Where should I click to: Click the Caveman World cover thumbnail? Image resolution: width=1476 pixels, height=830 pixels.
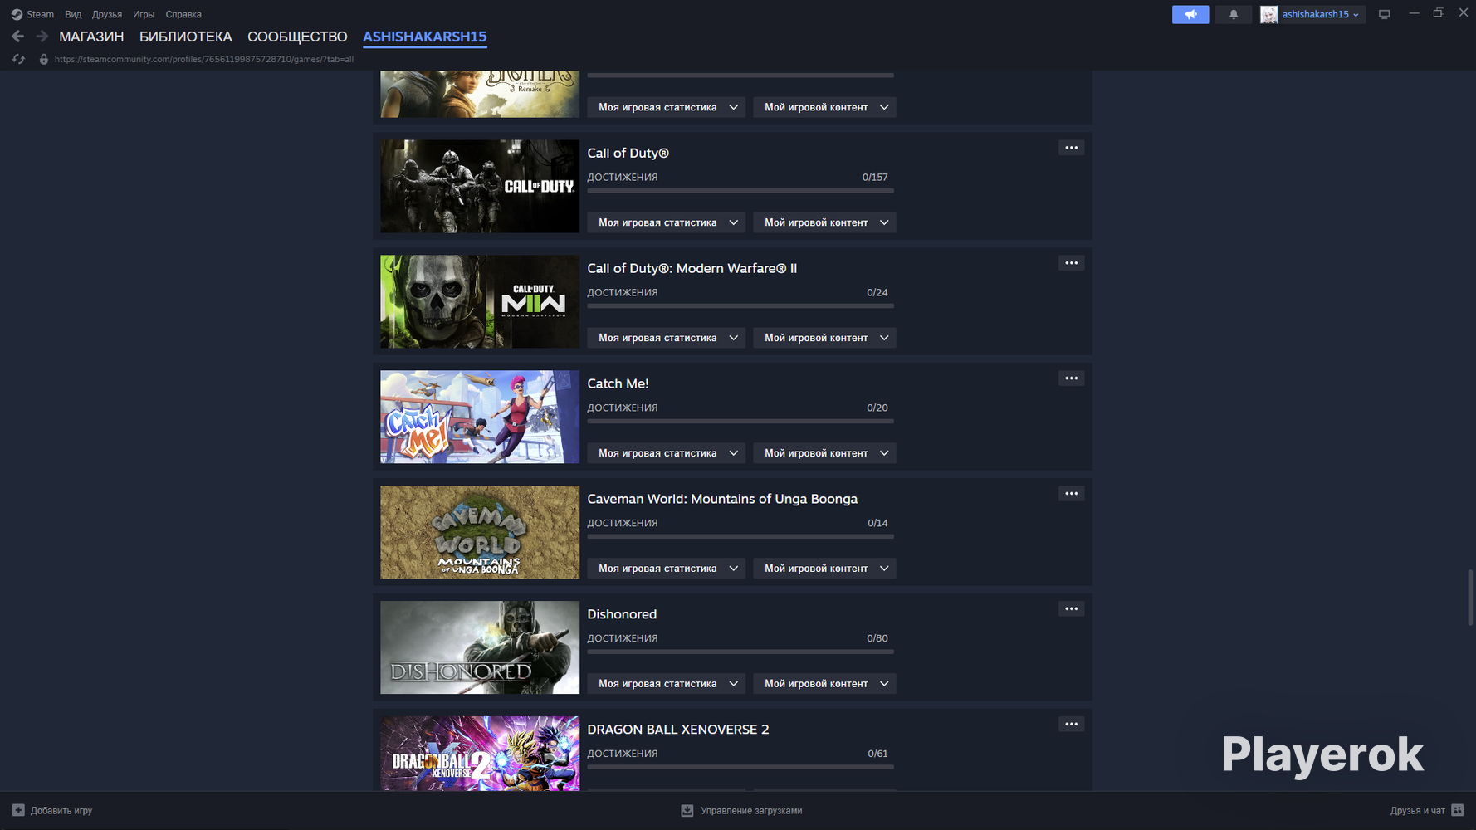click(480, 532)
